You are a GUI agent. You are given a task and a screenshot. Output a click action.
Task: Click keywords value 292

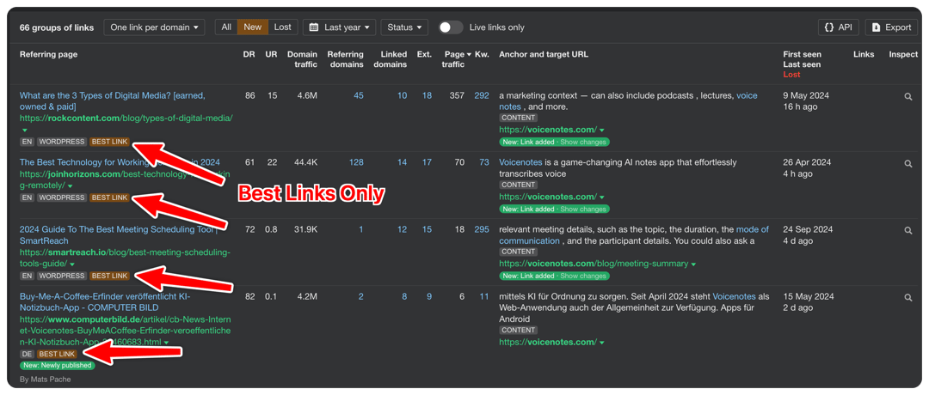[482, 96]
